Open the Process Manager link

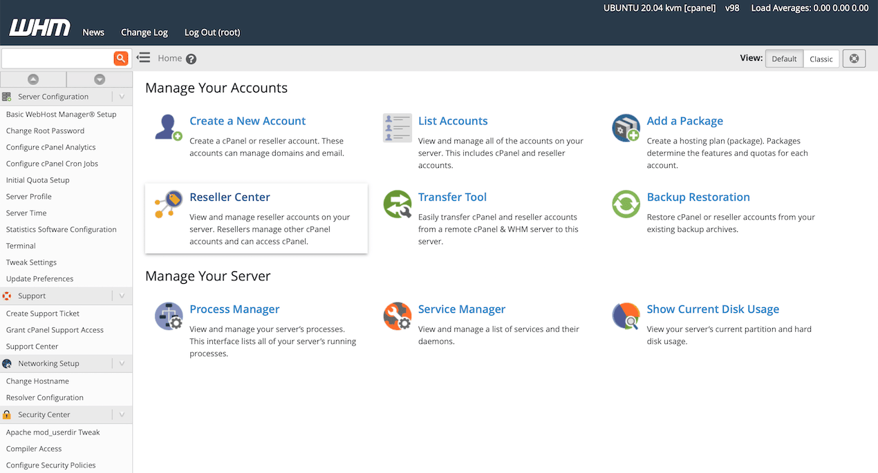click(234, 309)
